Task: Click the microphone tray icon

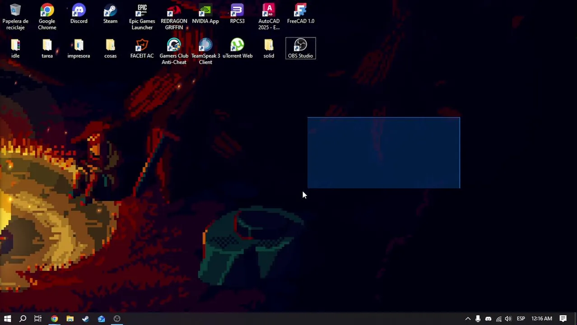Action: coord(478,319)
